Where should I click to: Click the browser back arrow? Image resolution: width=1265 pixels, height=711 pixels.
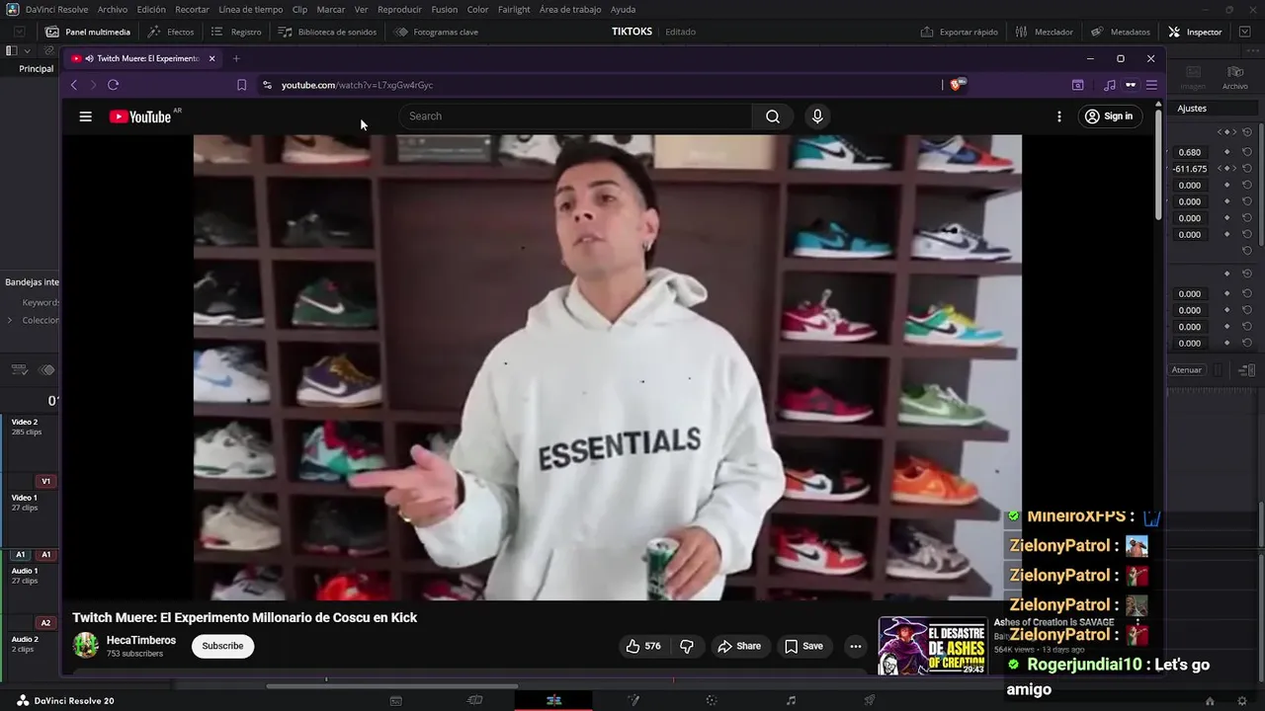pyautogui.click(x=73, y=85)
